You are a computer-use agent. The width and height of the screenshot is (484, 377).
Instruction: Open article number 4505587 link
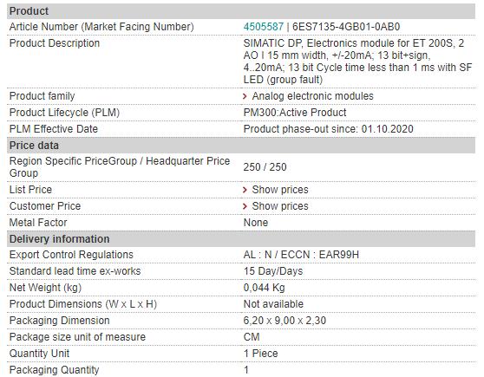click(264, 27)
